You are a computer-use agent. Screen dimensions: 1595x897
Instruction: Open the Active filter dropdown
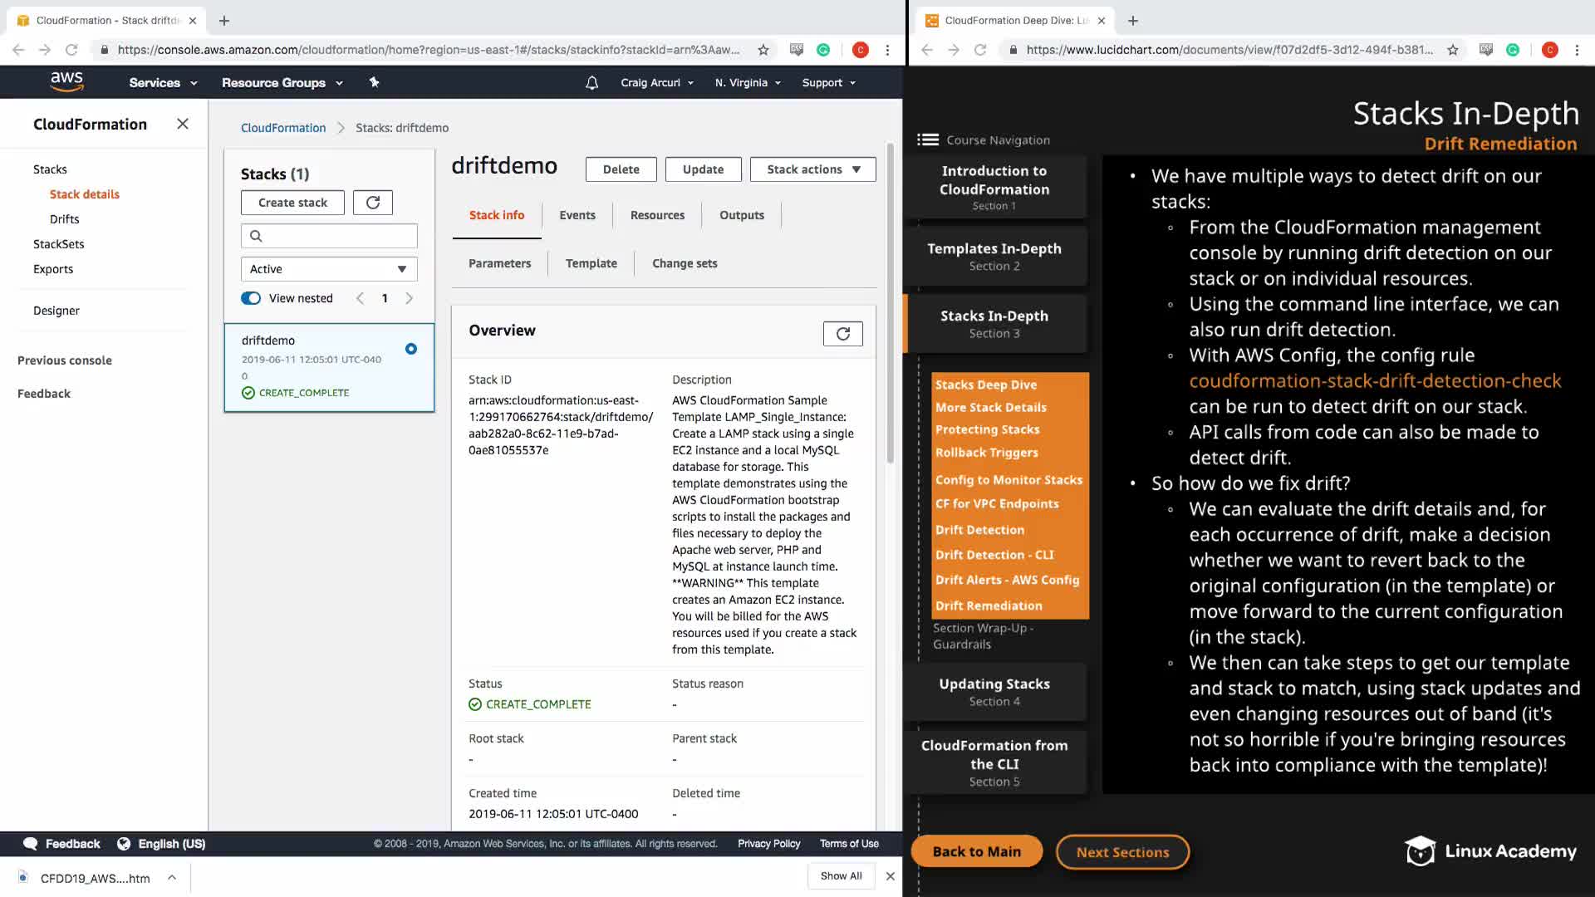329,269
